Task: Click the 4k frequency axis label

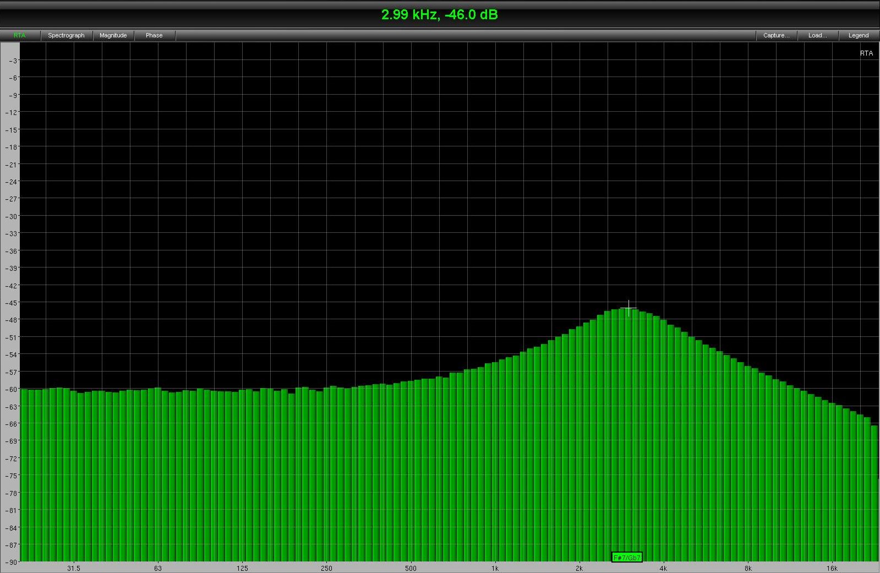Action: pos(663,568)
